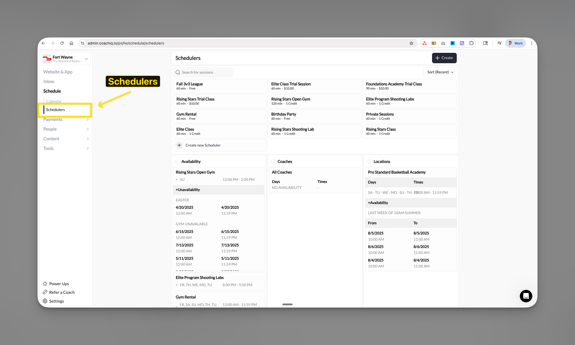Click the Search for sessions field
575x345 pixels.
point(203,72)
